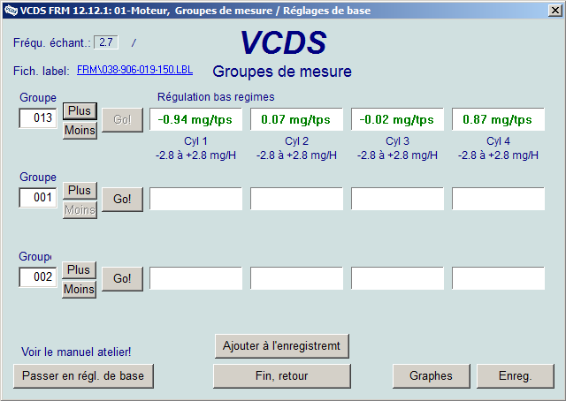This screenshot has height=401, width=566.
Task: Open the Graphes view
Action: tap(431, 375)
